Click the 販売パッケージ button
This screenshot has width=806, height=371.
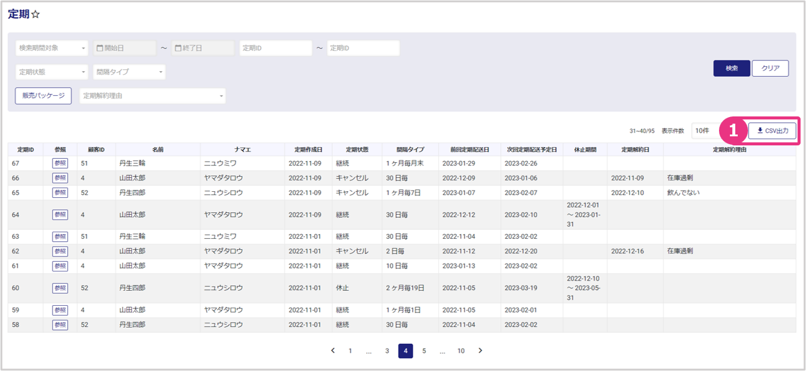tap(44, 96)
